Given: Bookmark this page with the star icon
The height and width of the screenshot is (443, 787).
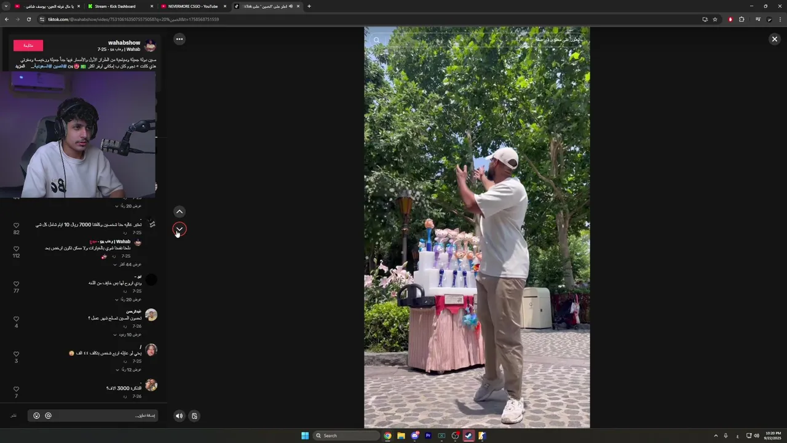Looking at the screenshot, I should pyautogui.click(x=715, y=19).
